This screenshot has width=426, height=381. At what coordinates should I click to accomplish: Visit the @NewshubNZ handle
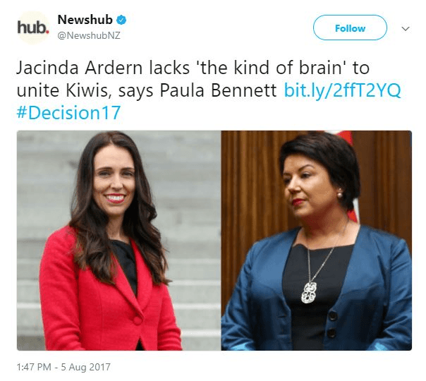click(x=89, y=35)
